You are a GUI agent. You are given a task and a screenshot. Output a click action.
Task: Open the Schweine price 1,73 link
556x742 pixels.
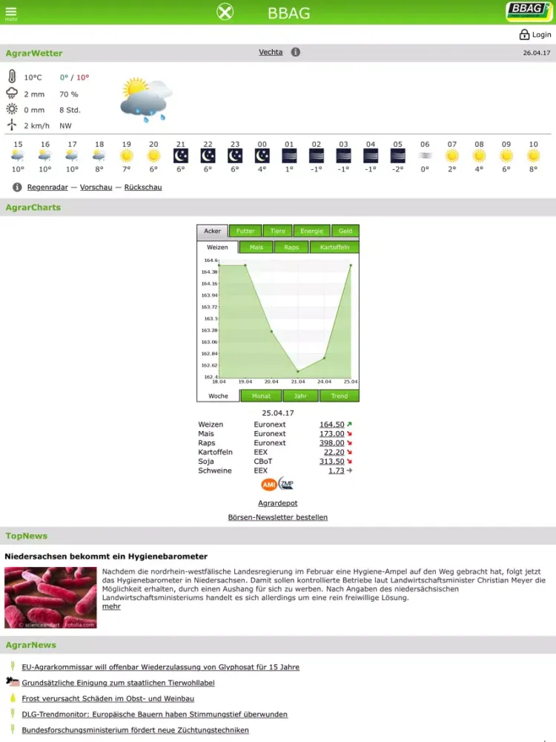click(x=336, y=470)
